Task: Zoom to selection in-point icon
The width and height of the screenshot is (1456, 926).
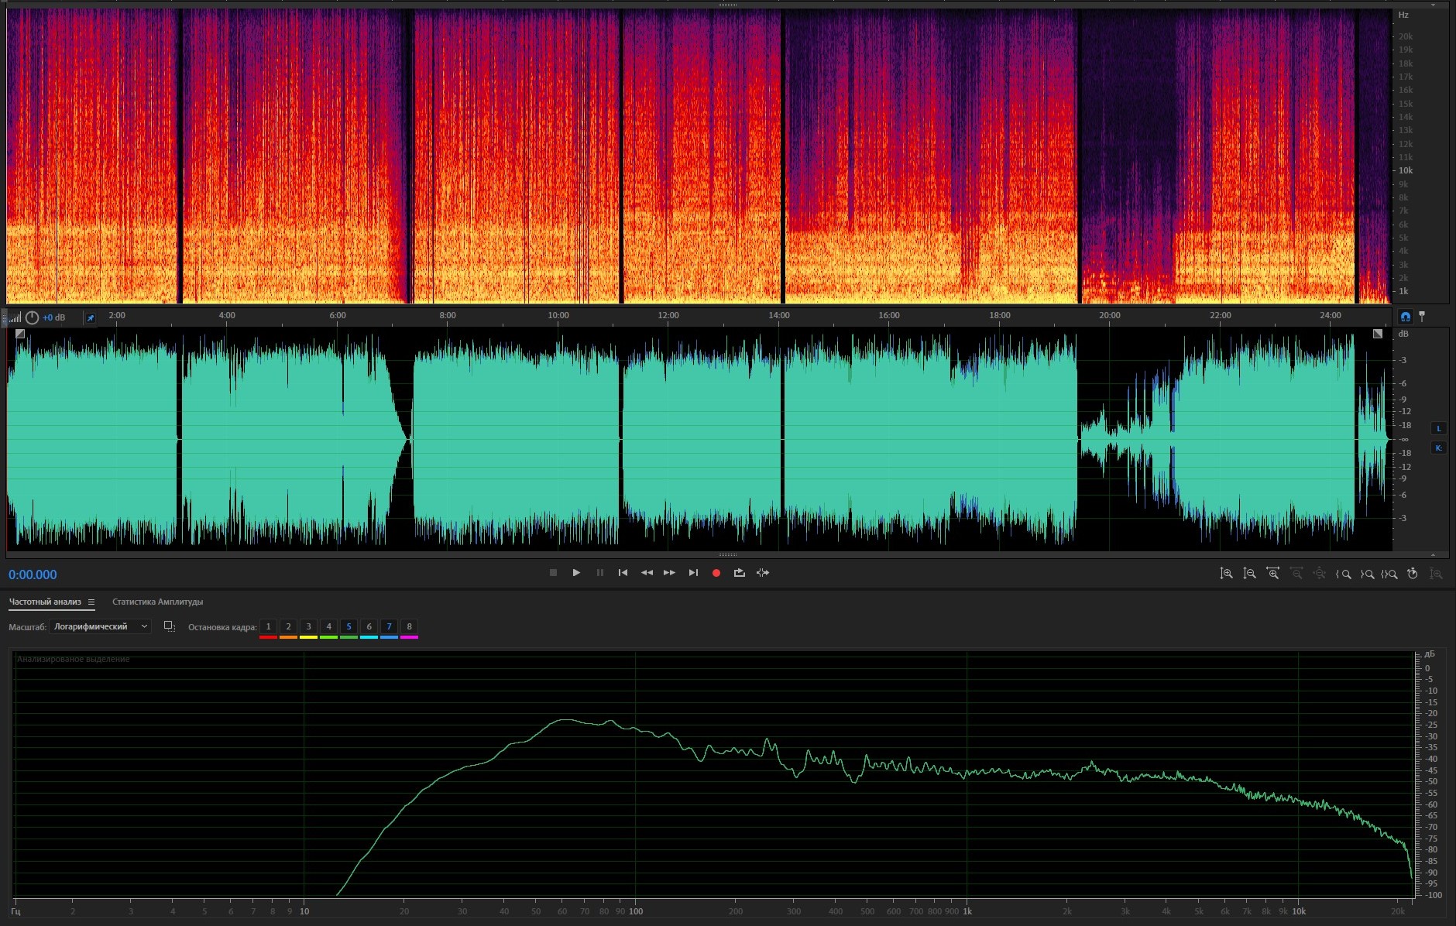Action: 1344,574
